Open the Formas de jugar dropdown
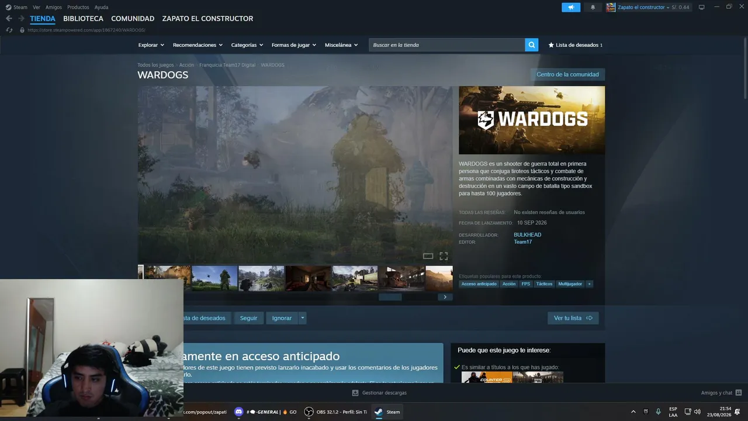Viewport: 748px width, 421px height. coord(294,45)
